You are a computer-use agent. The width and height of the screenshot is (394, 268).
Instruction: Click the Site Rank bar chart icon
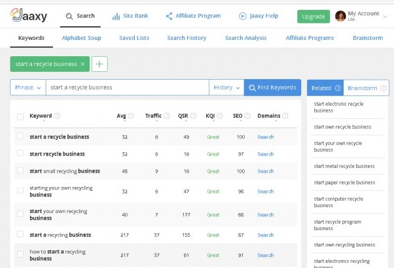pyautogui.click(x=116, y=16)
